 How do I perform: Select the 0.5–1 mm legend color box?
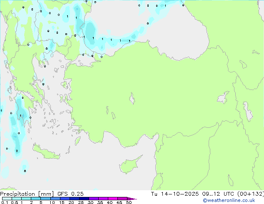coord(17,199)
